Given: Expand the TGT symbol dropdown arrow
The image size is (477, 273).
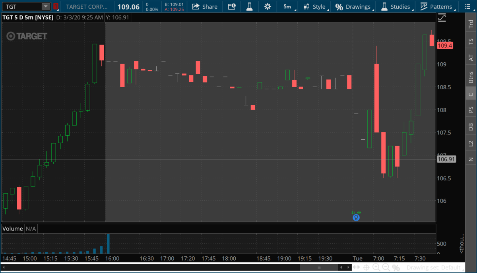Looking at the screenshot, I should (x=46, y=6).
